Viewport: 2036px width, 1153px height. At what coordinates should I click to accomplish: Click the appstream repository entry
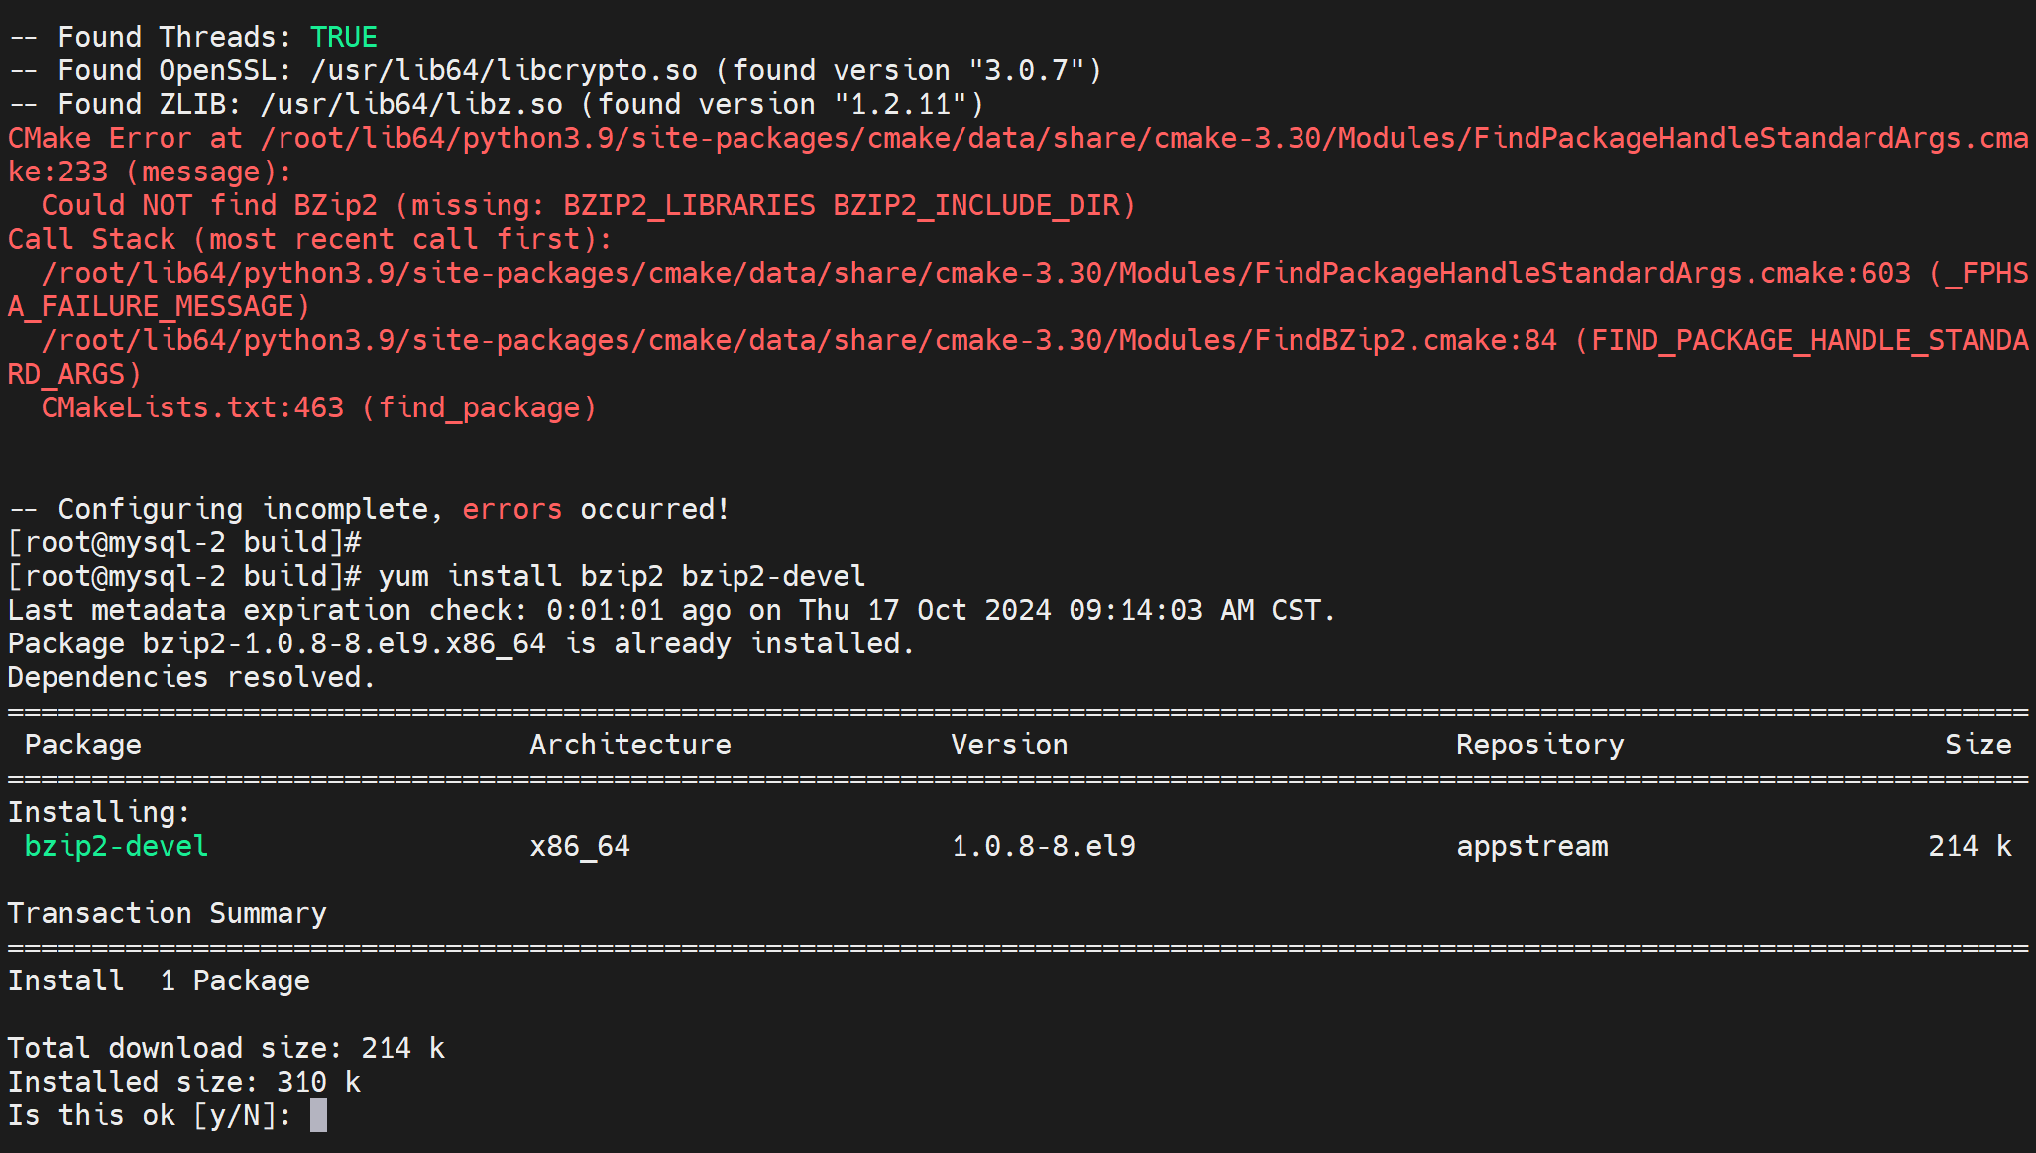pos(1531,846)
